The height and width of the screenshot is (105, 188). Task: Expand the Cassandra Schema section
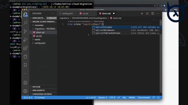click(43, 94)
